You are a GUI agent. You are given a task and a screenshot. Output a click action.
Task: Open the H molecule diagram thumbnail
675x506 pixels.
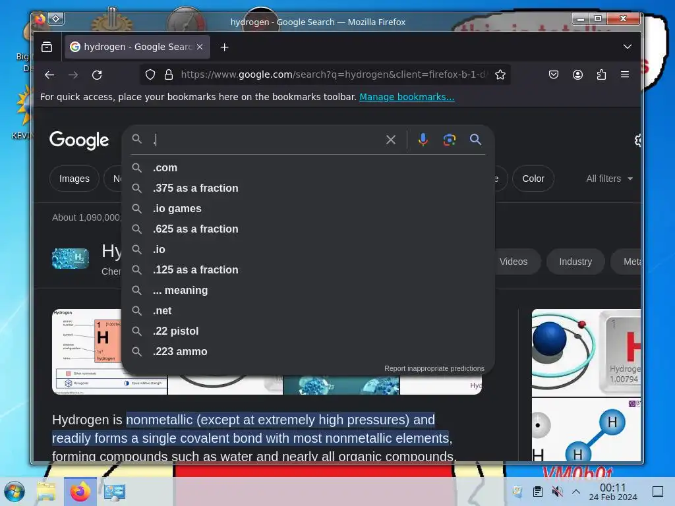586,430
